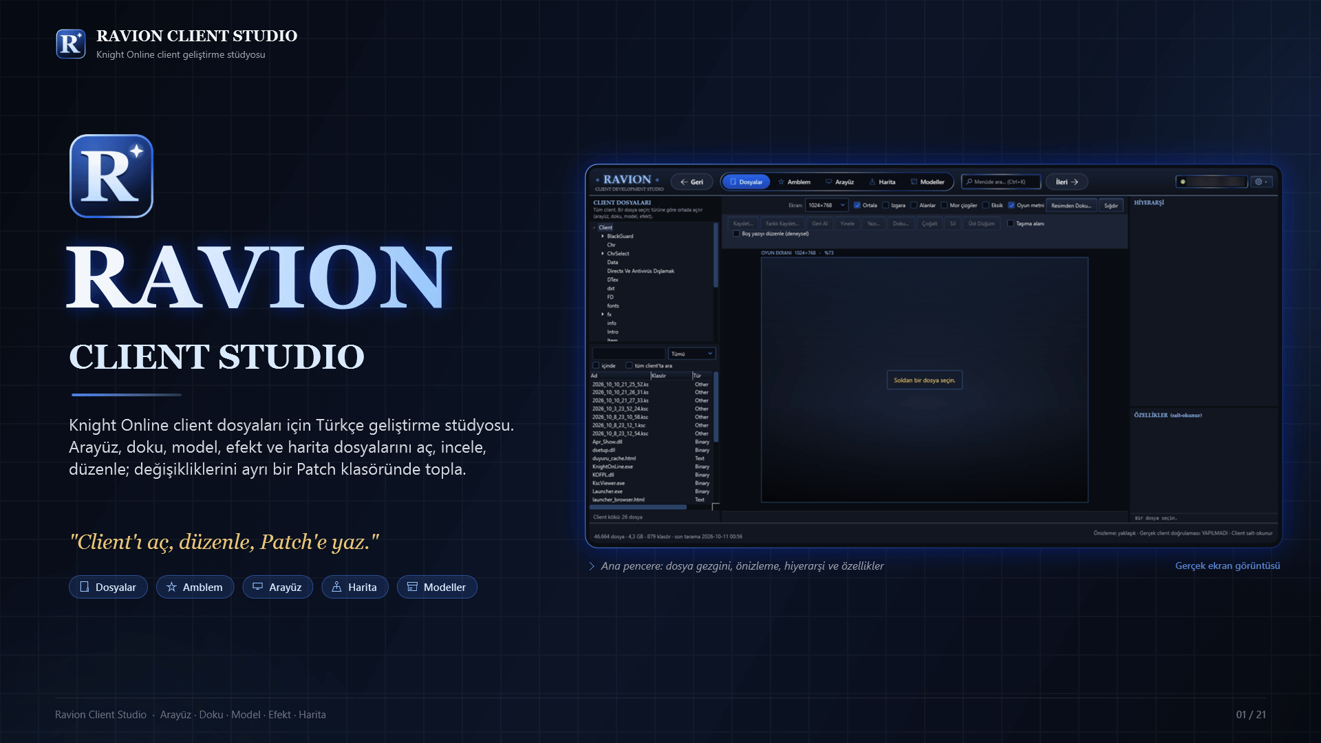1321x743 pixels.
Task: Click the chevron before the Ana pencere caption
Action: click(x=592, y=566)
